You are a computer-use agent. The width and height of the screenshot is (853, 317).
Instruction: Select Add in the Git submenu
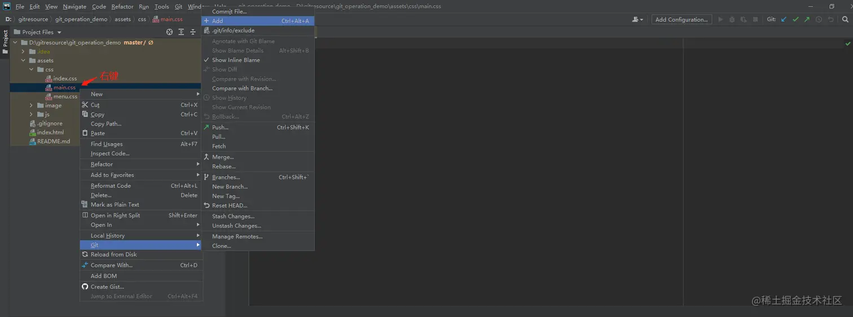pyautogui.click(x=258, y=21)
